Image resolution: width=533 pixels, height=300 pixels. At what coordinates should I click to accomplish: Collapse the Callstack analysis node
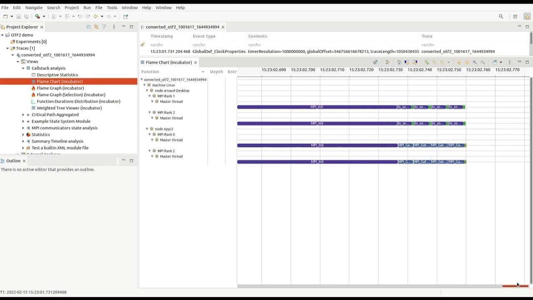coord(23,68)
